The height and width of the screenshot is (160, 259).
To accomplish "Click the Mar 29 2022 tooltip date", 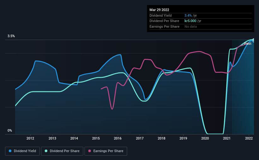I will [x=159, y=10].
